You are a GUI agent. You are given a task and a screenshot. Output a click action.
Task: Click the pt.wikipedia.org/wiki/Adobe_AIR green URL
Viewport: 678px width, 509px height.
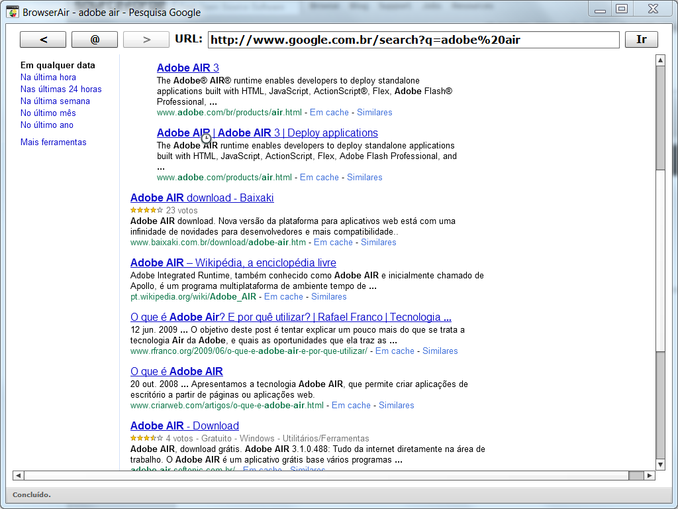point(193,297)
